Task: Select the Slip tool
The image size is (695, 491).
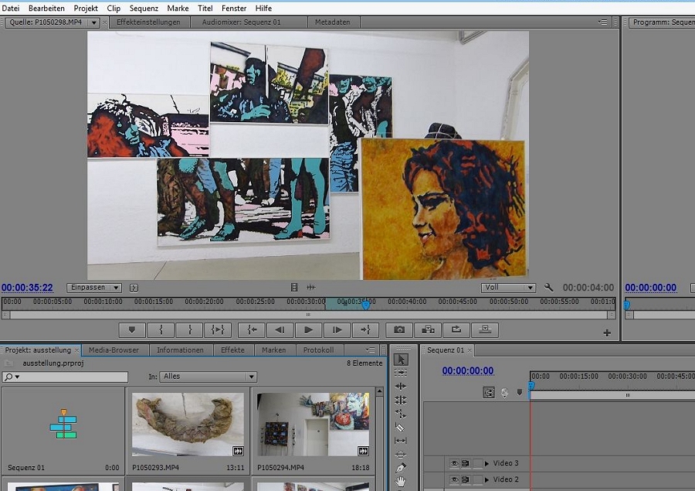Action: coord(400,441)
